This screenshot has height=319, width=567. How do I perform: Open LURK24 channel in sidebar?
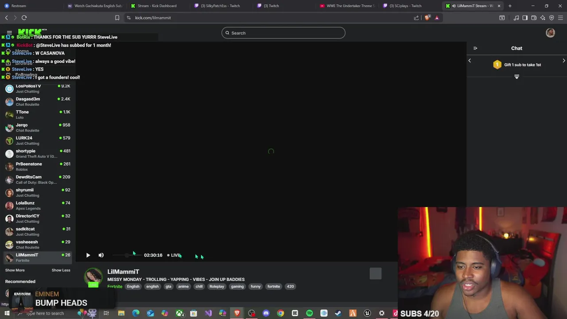click(38, 140)
